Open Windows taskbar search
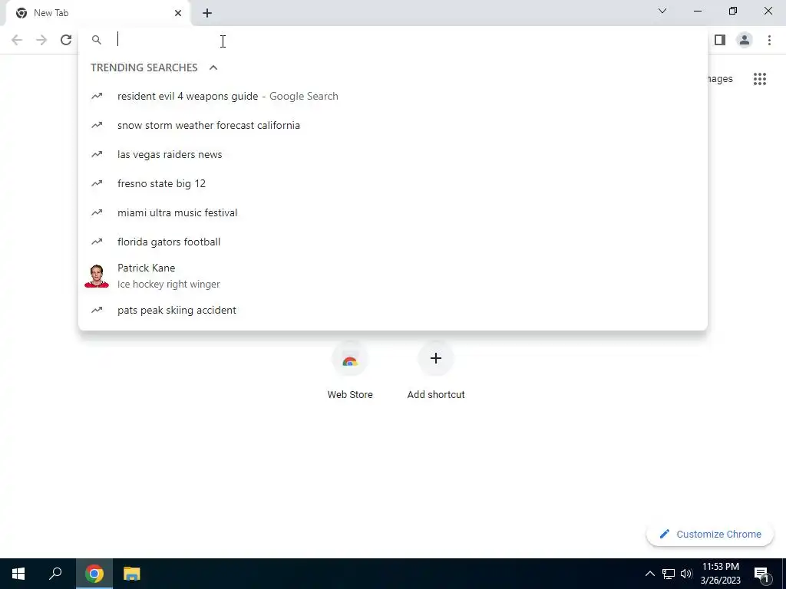Viewport: 786px width, 589px height. coord(55,574)
